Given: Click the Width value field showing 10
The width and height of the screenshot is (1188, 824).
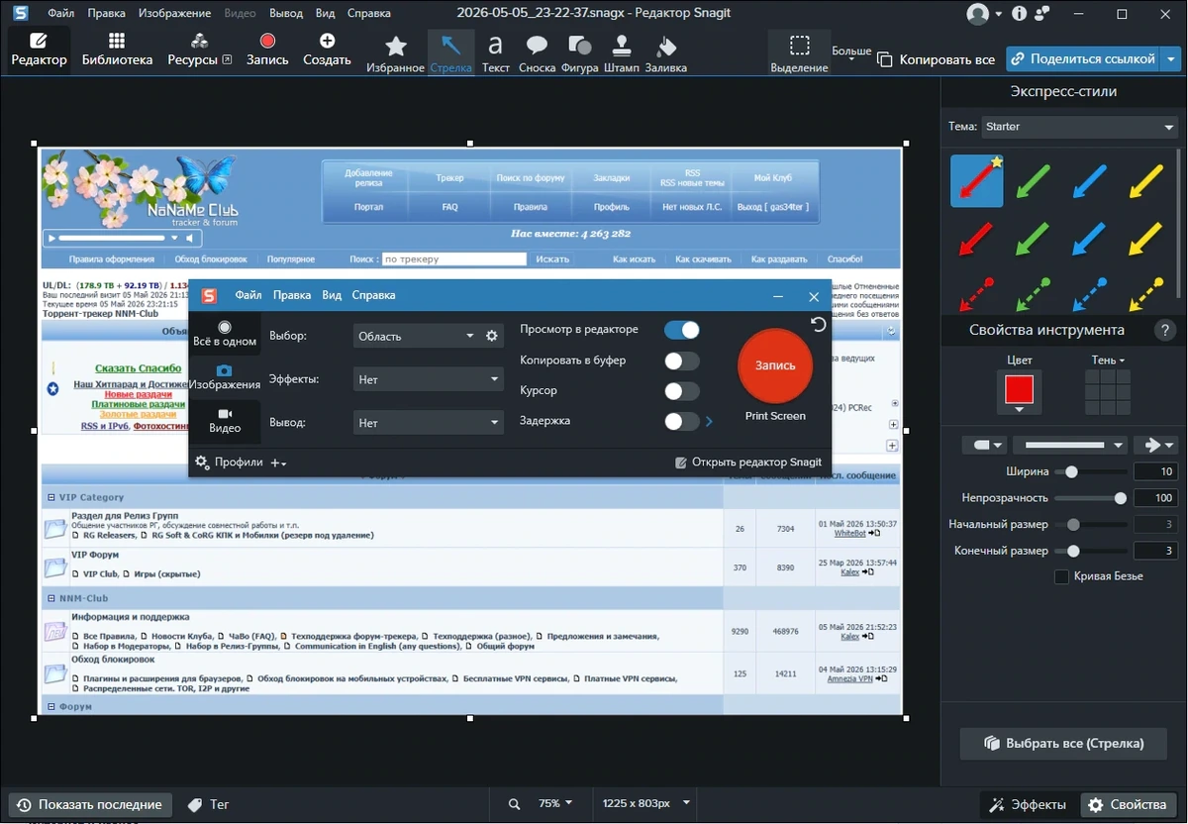Looking at the screenshot, I should pos(1155,471).
